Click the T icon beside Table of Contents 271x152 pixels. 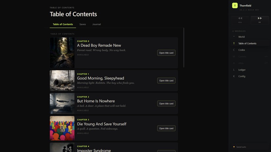click(x=234, y=44)
